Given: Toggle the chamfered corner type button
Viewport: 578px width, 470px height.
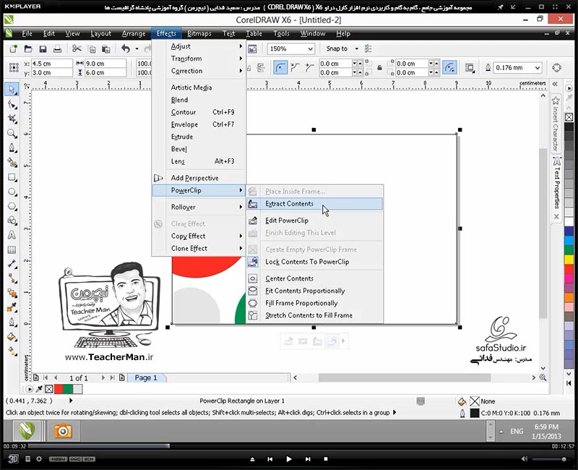Looking at the screenshot, I should click(x=309, y=68).
